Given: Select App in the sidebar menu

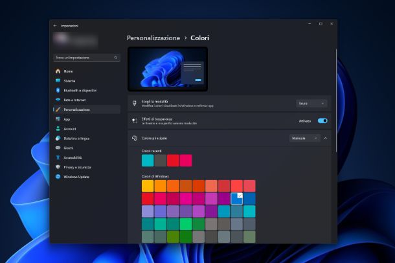Looking at the screenshot, I should point(67,119).
